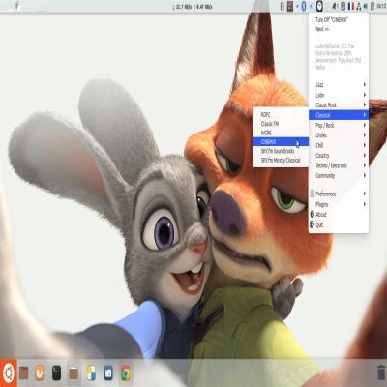Open Google Chrome from the dock
387x387 pixels.
tap(125, 372)
